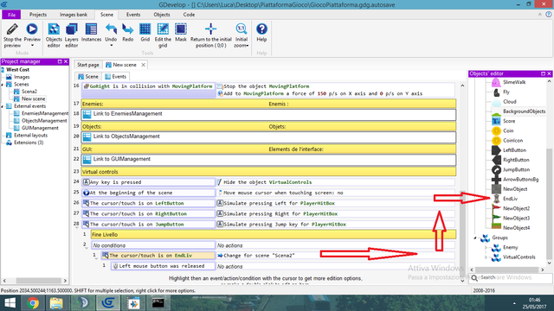Undo the last change

pyautogui.click(x=111, y=33)
